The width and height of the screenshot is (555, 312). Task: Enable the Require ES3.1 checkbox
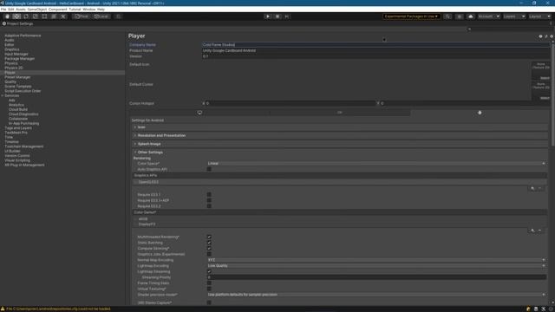click(209, 194)
